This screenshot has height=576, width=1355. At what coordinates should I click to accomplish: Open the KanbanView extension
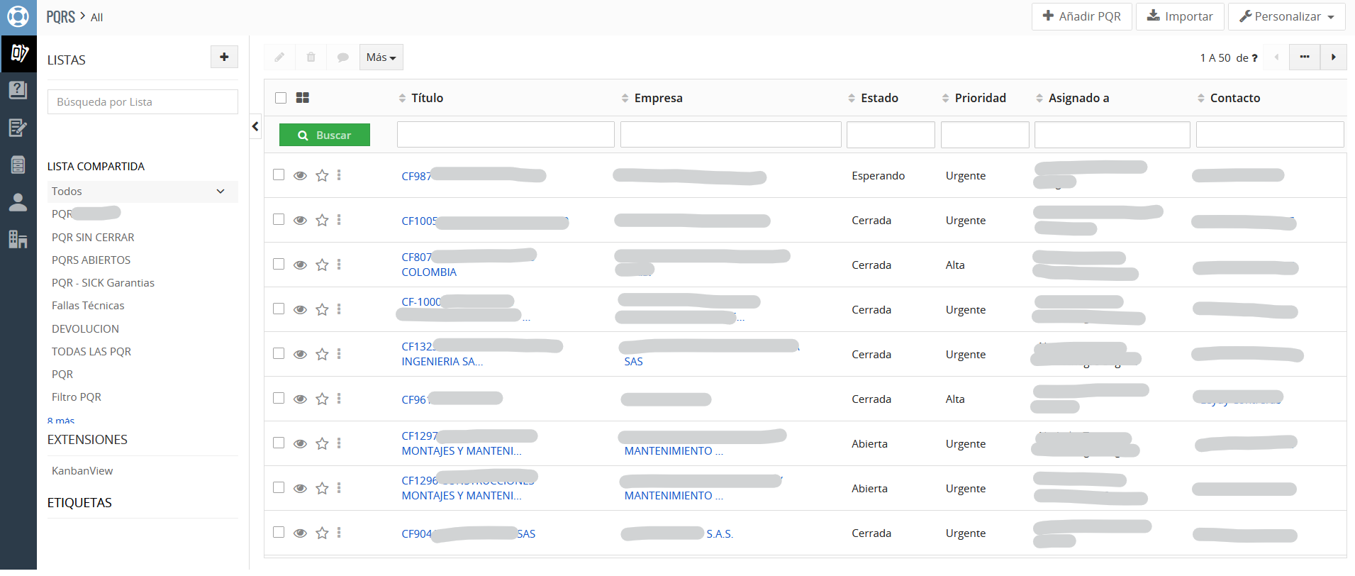(82, 470)
